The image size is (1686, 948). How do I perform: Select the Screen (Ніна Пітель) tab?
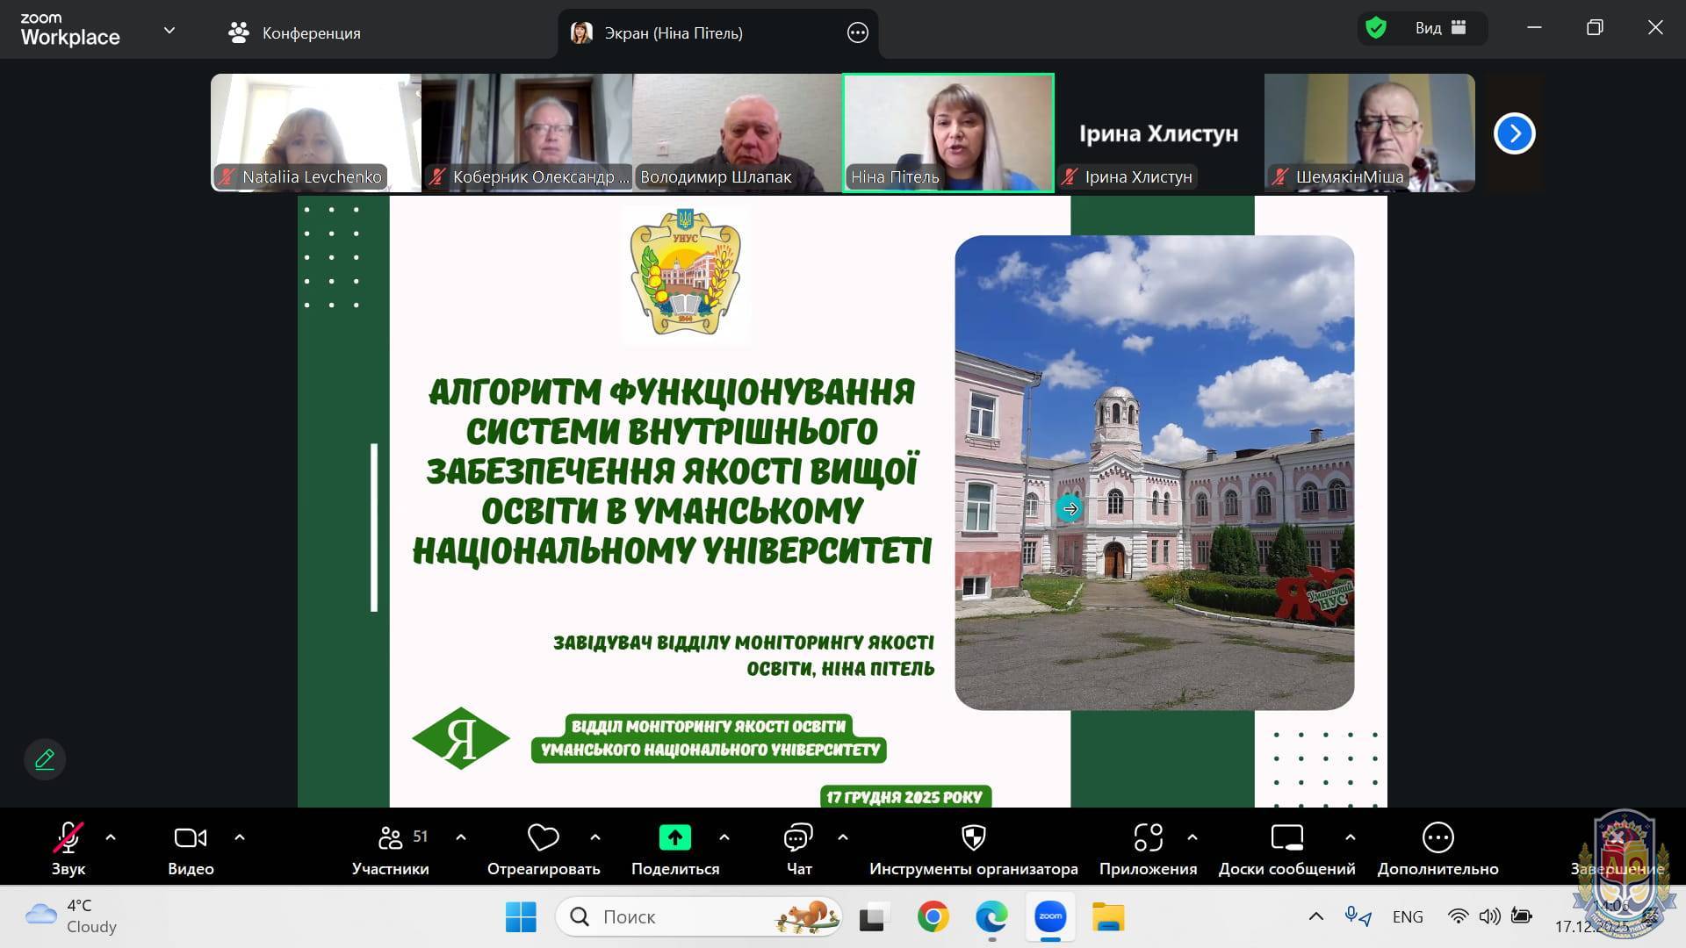(673, 33)
